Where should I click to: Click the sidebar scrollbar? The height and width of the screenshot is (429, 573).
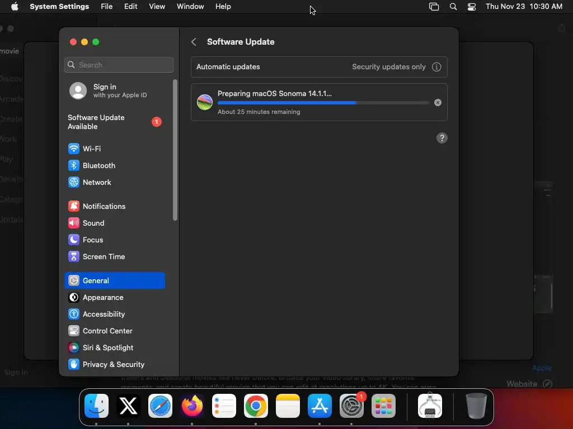point(175,150)
